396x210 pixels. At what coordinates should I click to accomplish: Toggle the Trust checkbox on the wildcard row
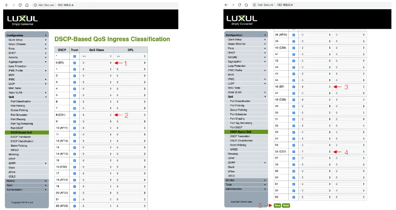pyautogui.click(x=74, y=56)
